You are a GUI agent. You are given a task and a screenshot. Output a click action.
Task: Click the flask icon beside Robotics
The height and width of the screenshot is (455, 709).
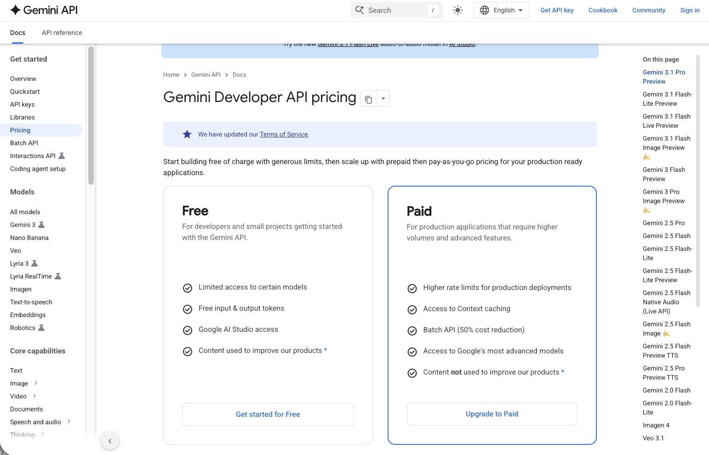(x=41, y=328)
